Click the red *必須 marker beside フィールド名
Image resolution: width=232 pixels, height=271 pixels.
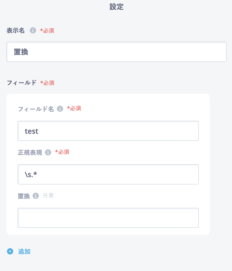point(74,108)
